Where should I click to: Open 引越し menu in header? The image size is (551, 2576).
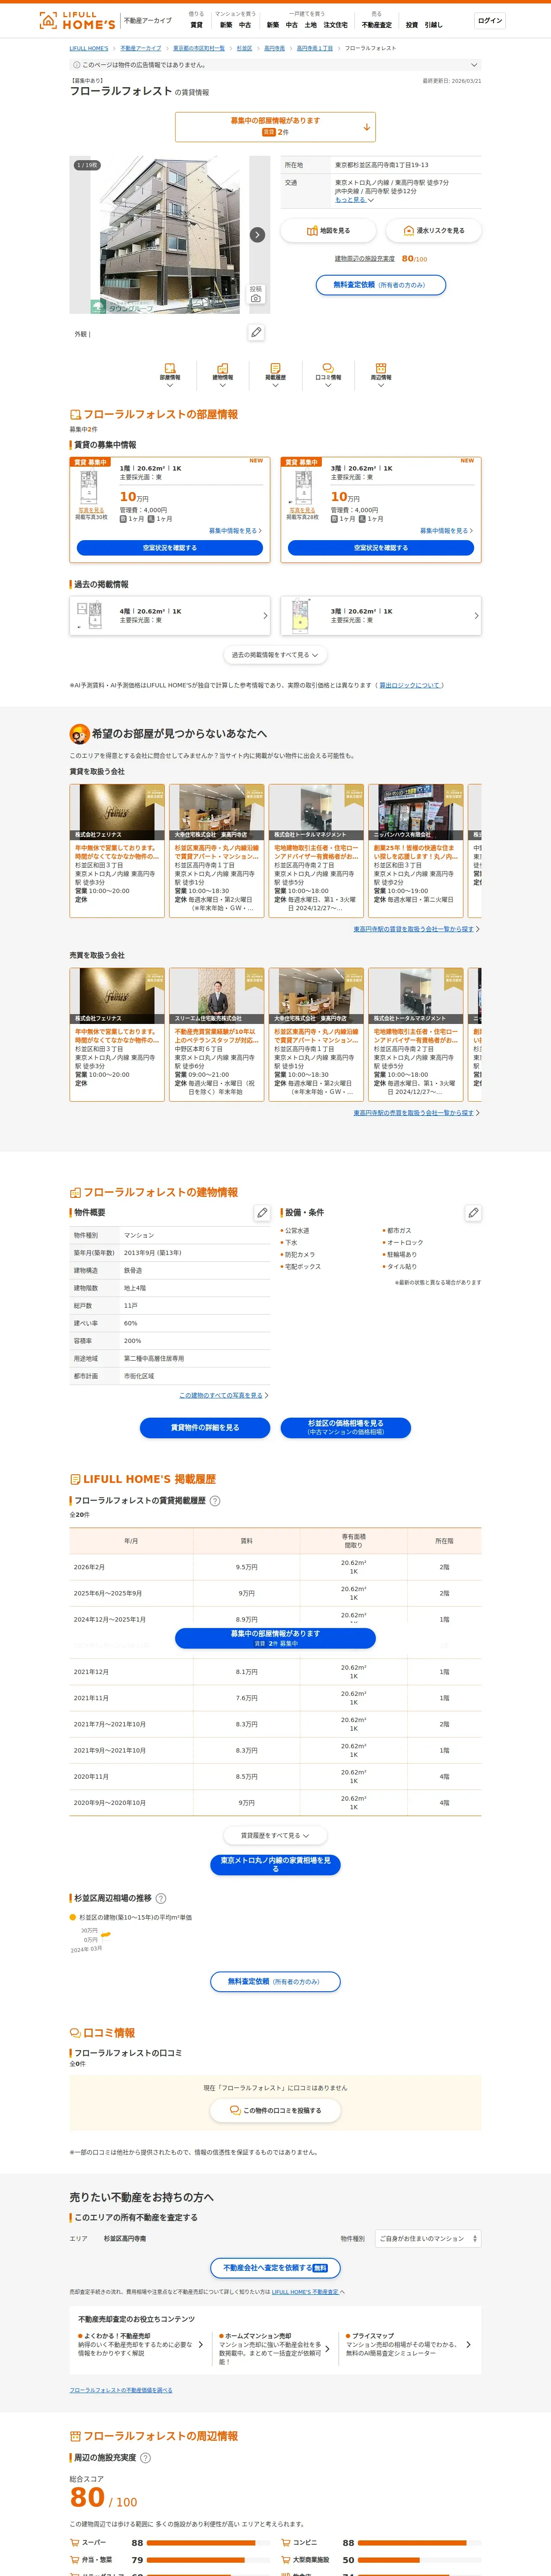pos(433,25)
